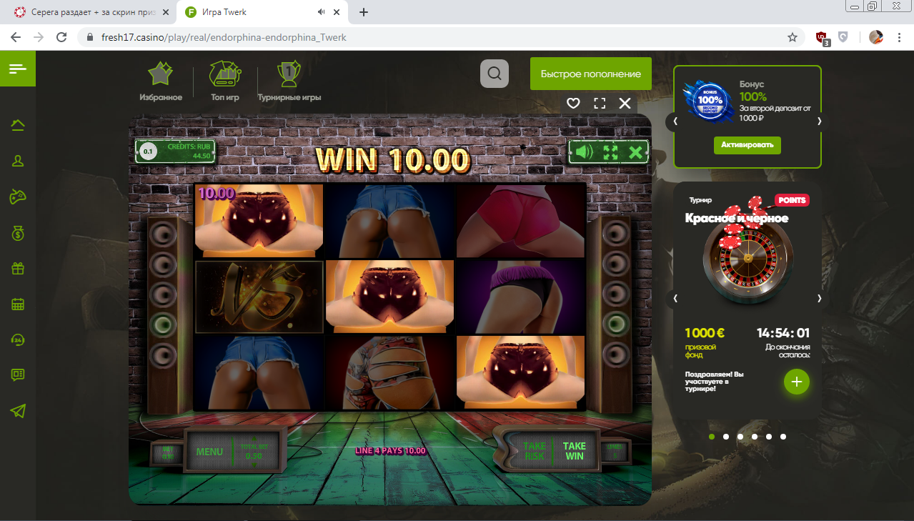The width and height of the screenshot is (914, 521).
Task: Reload the current page
Action: pyautogui.click(x=61, y=37)
